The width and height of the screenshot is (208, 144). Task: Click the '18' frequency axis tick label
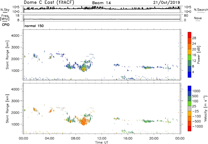tap(17, 16)
